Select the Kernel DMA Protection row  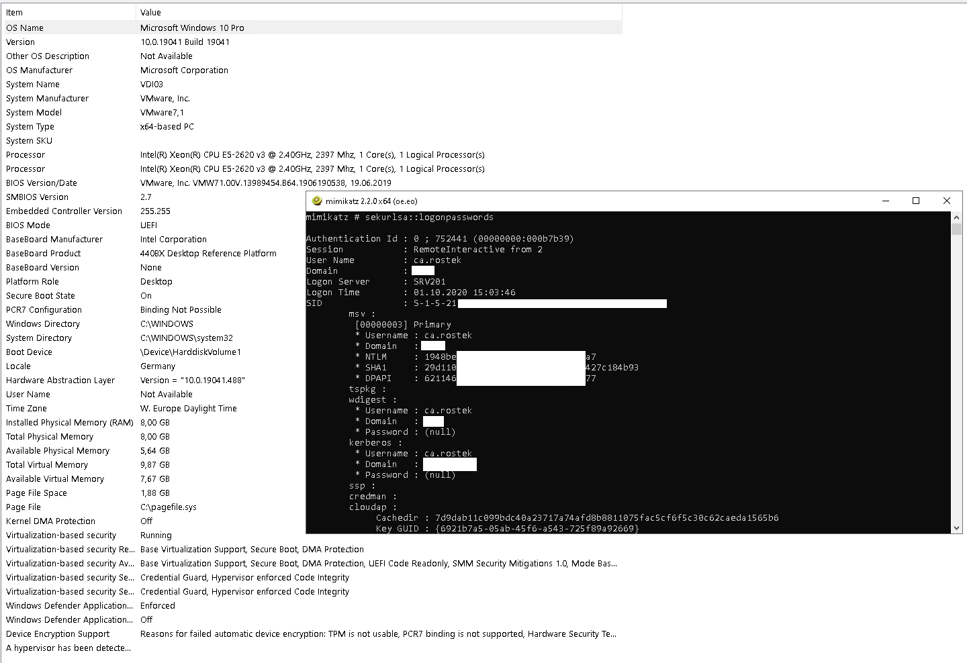pos(153,521)
